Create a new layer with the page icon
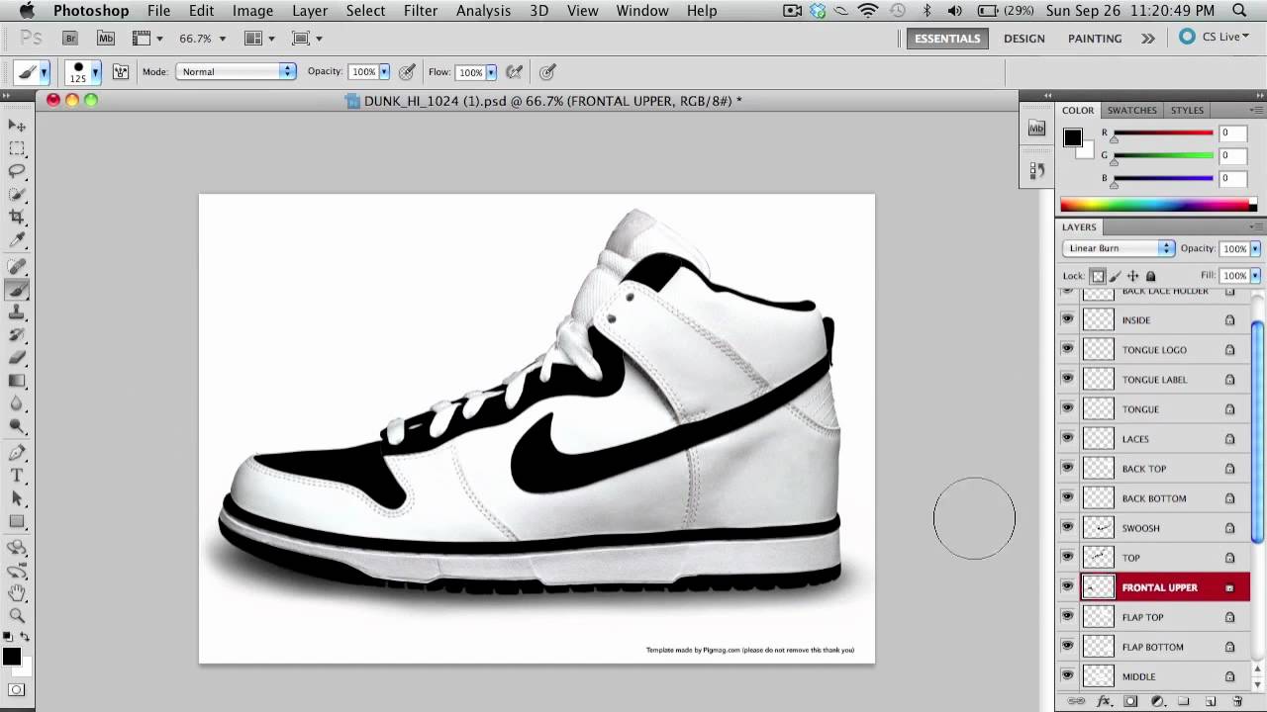Screen dimensions: 1267x712 1211,701
